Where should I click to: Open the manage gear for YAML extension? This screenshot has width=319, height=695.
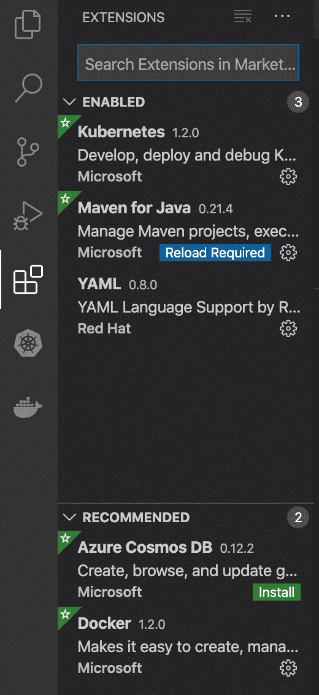pos(288,329)
